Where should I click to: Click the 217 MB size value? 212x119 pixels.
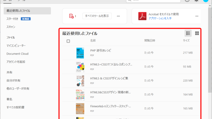coord(188,53)
